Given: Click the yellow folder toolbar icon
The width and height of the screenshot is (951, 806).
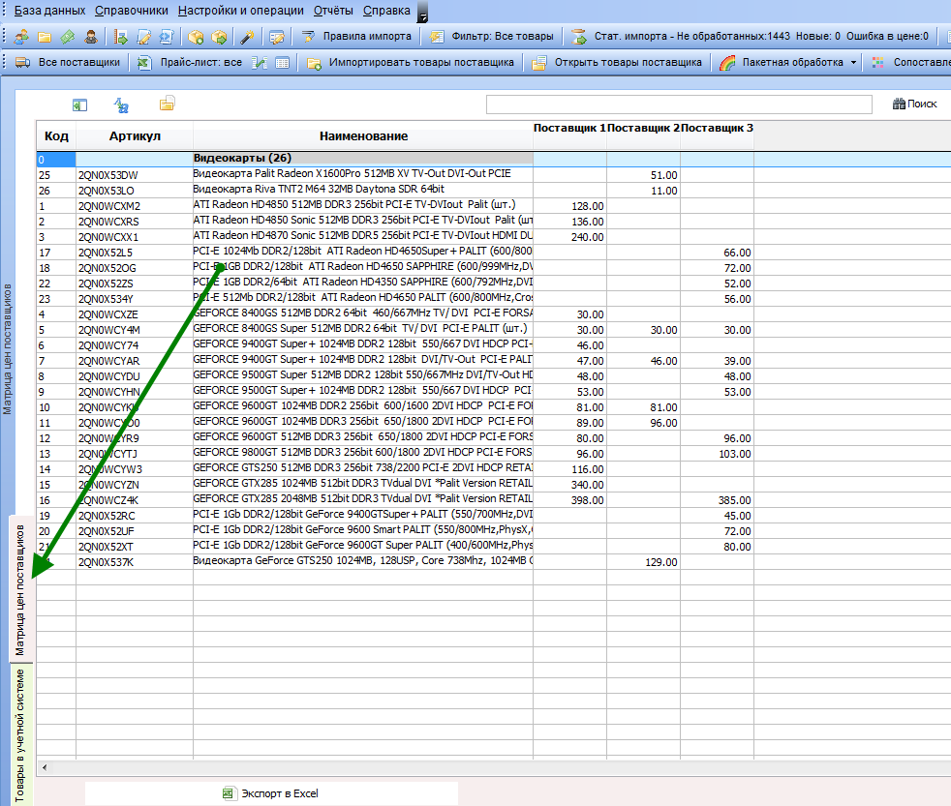Looking at the screenshot, I should [45, 37].
